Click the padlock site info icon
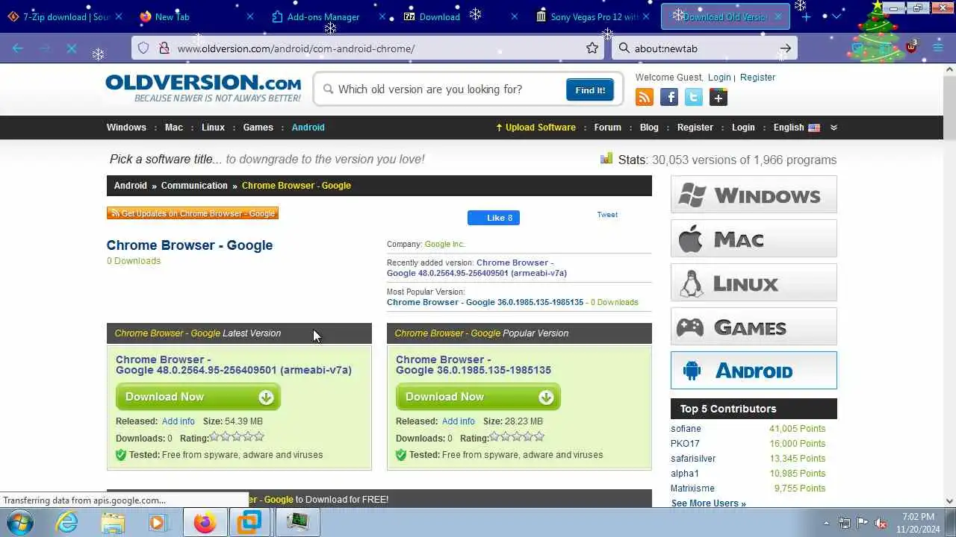956x537 pixels. [164, 48]
